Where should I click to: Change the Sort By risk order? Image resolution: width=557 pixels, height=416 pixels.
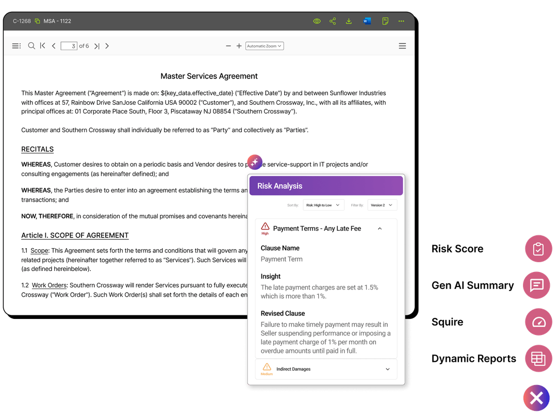pyautogui.click(x=323, y=205)
